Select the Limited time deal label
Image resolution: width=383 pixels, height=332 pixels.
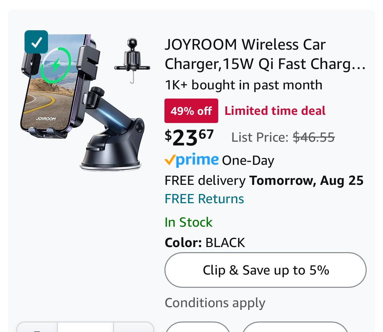[275, 111]
